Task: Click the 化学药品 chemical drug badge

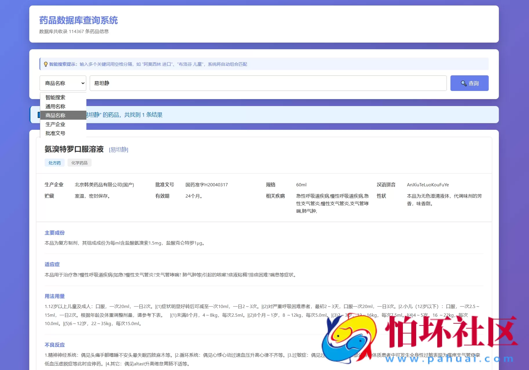Action: click(79, 163)
